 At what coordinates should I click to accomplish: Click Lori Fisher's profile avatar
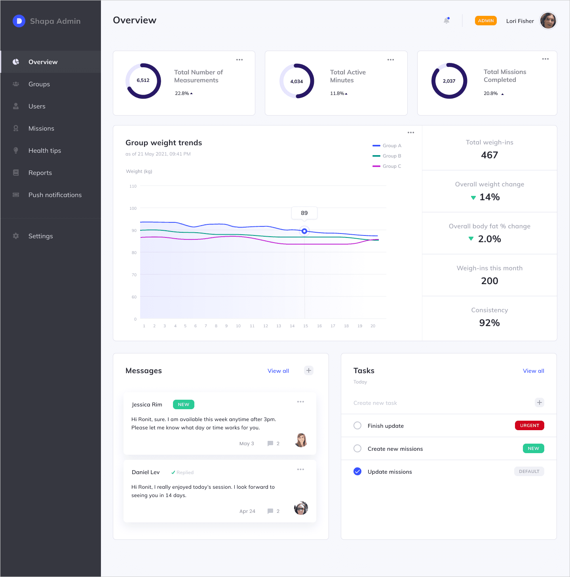[x=548, y=21]
